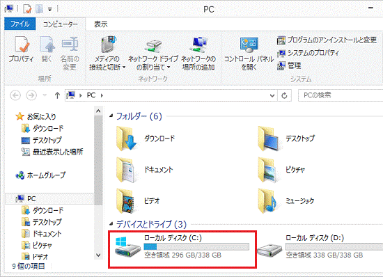Select the Documents (ドキュメント) folder icon

pos(126,170)
